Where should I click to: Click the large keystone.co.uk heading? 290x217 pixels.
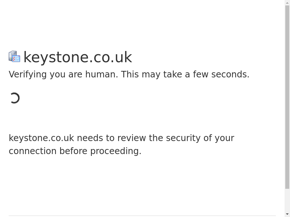pos(78,57)
